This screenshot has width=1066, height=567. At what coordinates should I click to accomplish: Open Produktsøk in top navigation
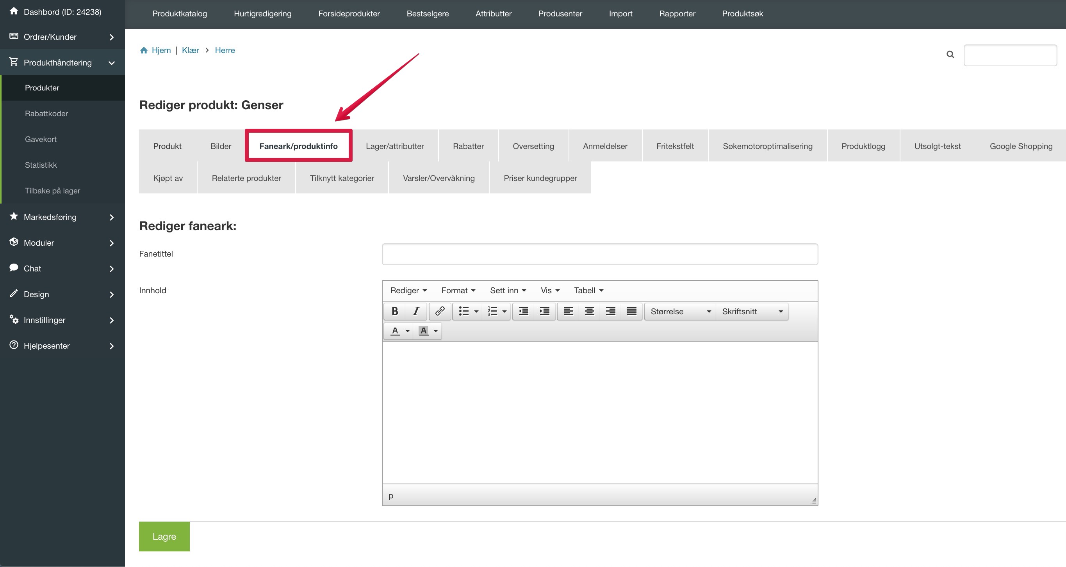742,14
